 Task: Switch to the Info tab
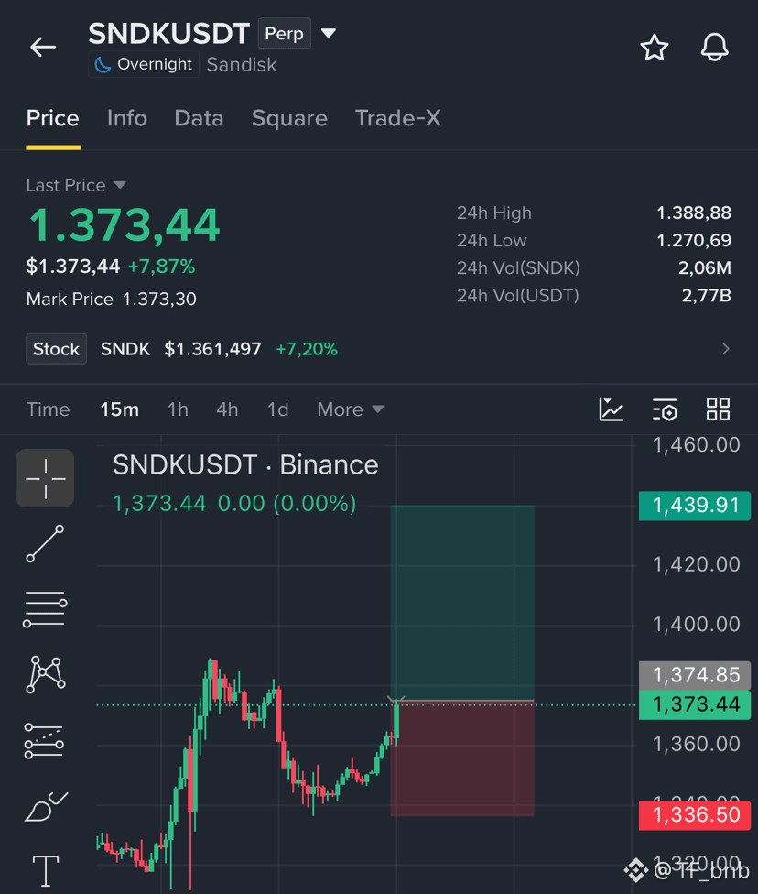[x=126, y=118]
